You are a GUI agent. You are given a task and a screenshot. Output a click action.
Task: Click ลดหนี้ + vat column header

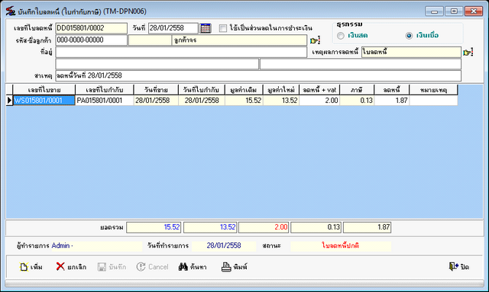(319, 90)
